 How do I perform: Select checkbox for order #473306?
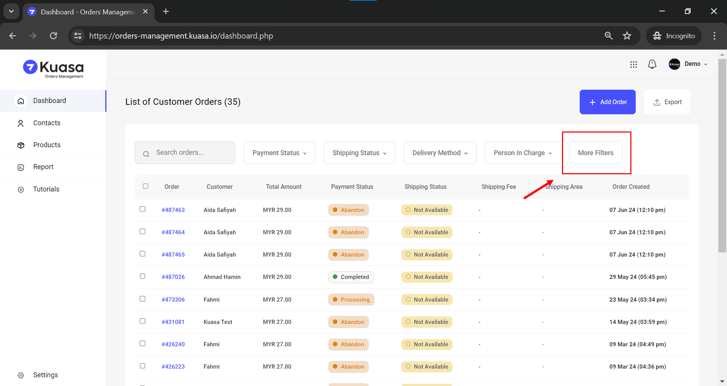142,299
